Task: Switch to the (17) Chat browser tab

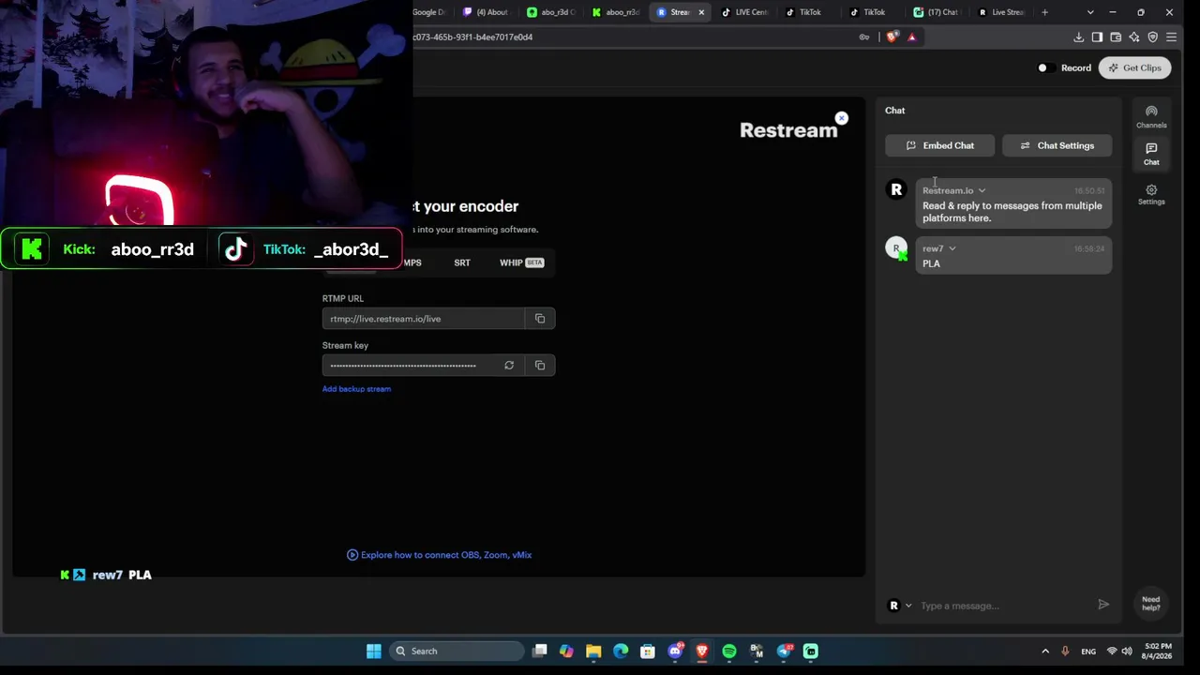Action: [937, 12]
